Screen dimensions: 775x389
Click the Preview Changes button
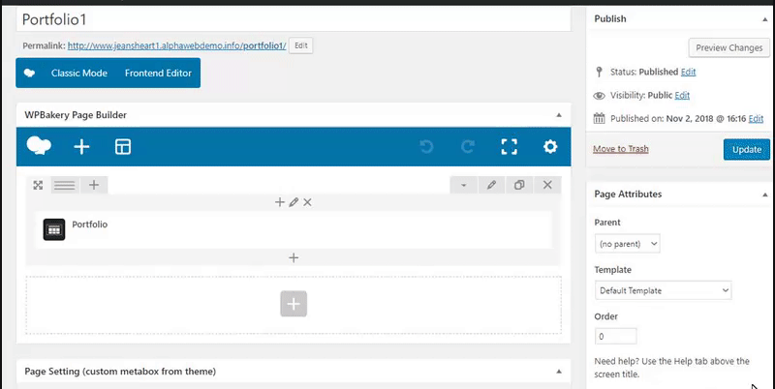point(729,47)
